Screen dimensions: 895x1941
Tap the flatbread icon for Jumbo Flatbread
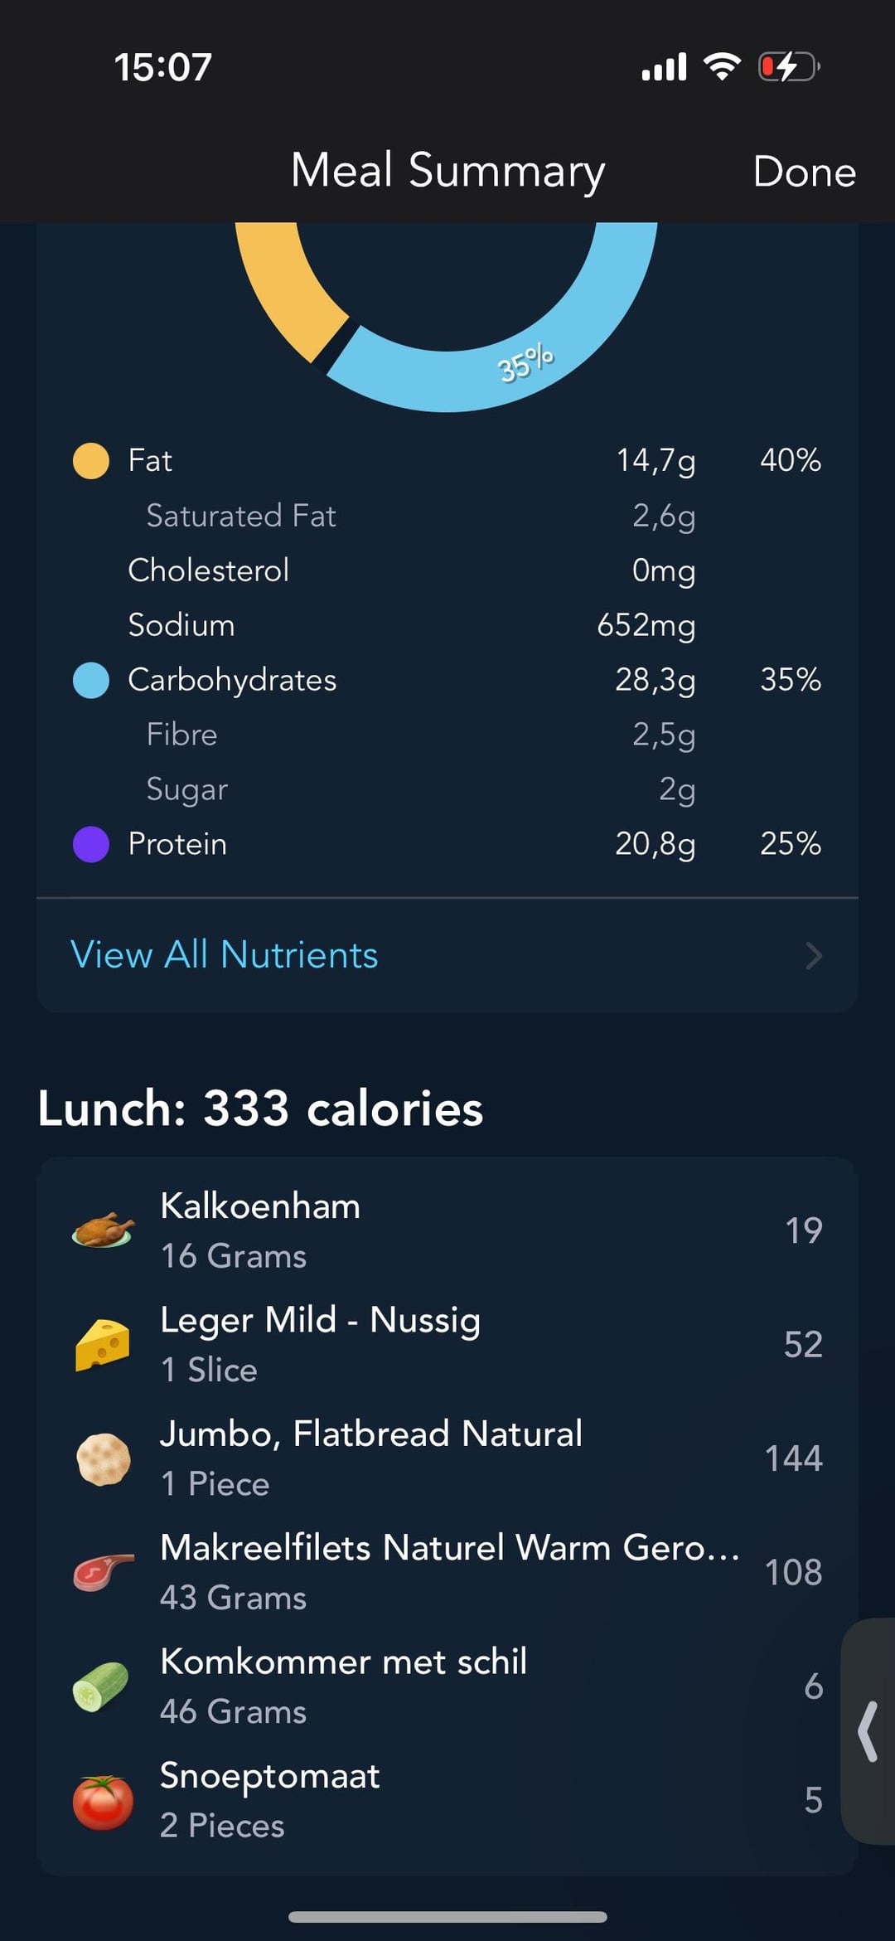pos(103,1458)
